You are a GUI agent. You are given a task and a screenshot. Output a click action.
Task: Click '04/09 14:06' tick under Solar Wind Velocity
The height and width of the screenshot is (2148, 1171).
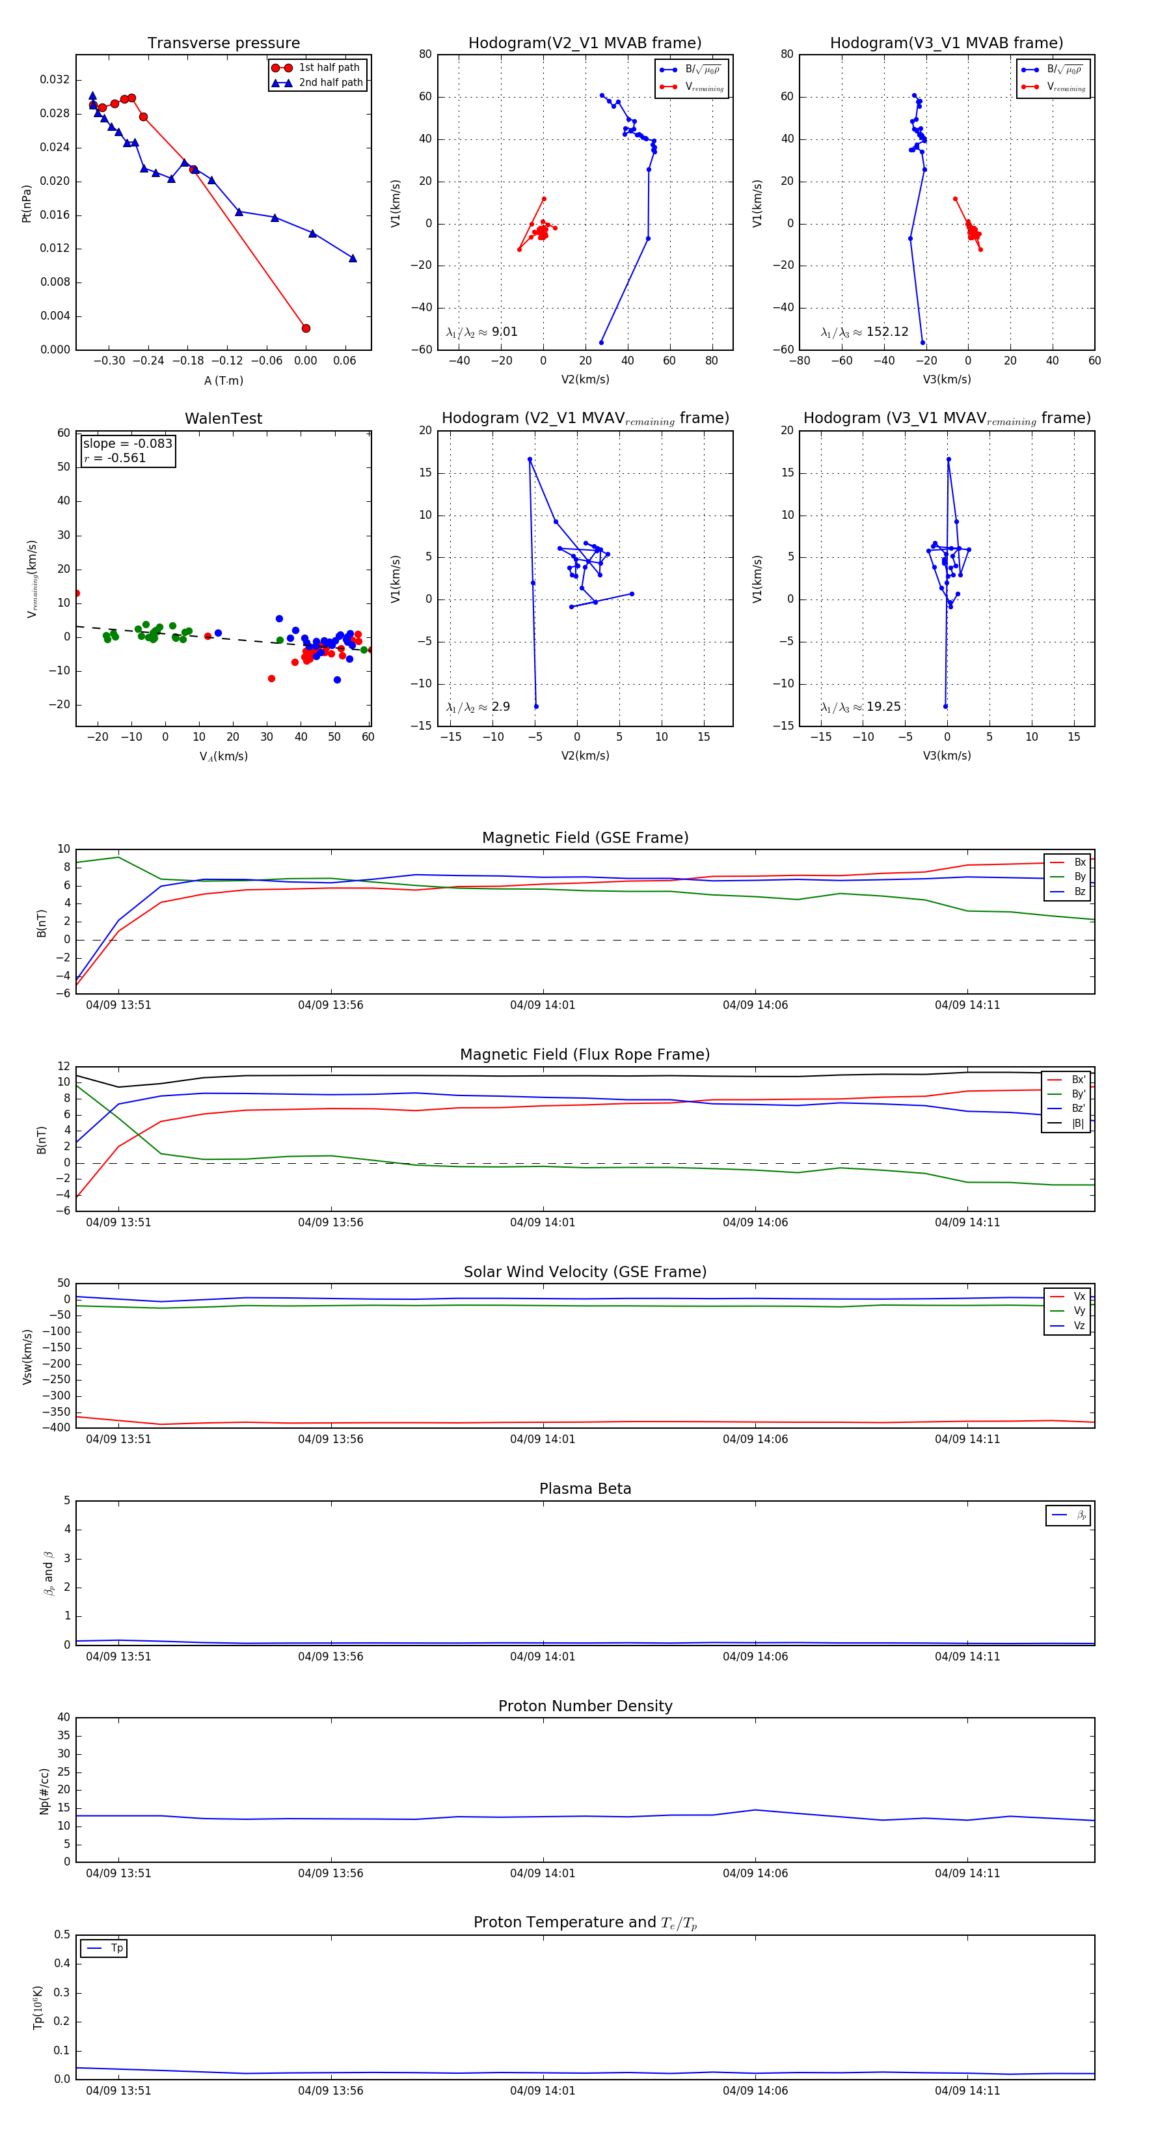pos(755,1439)
